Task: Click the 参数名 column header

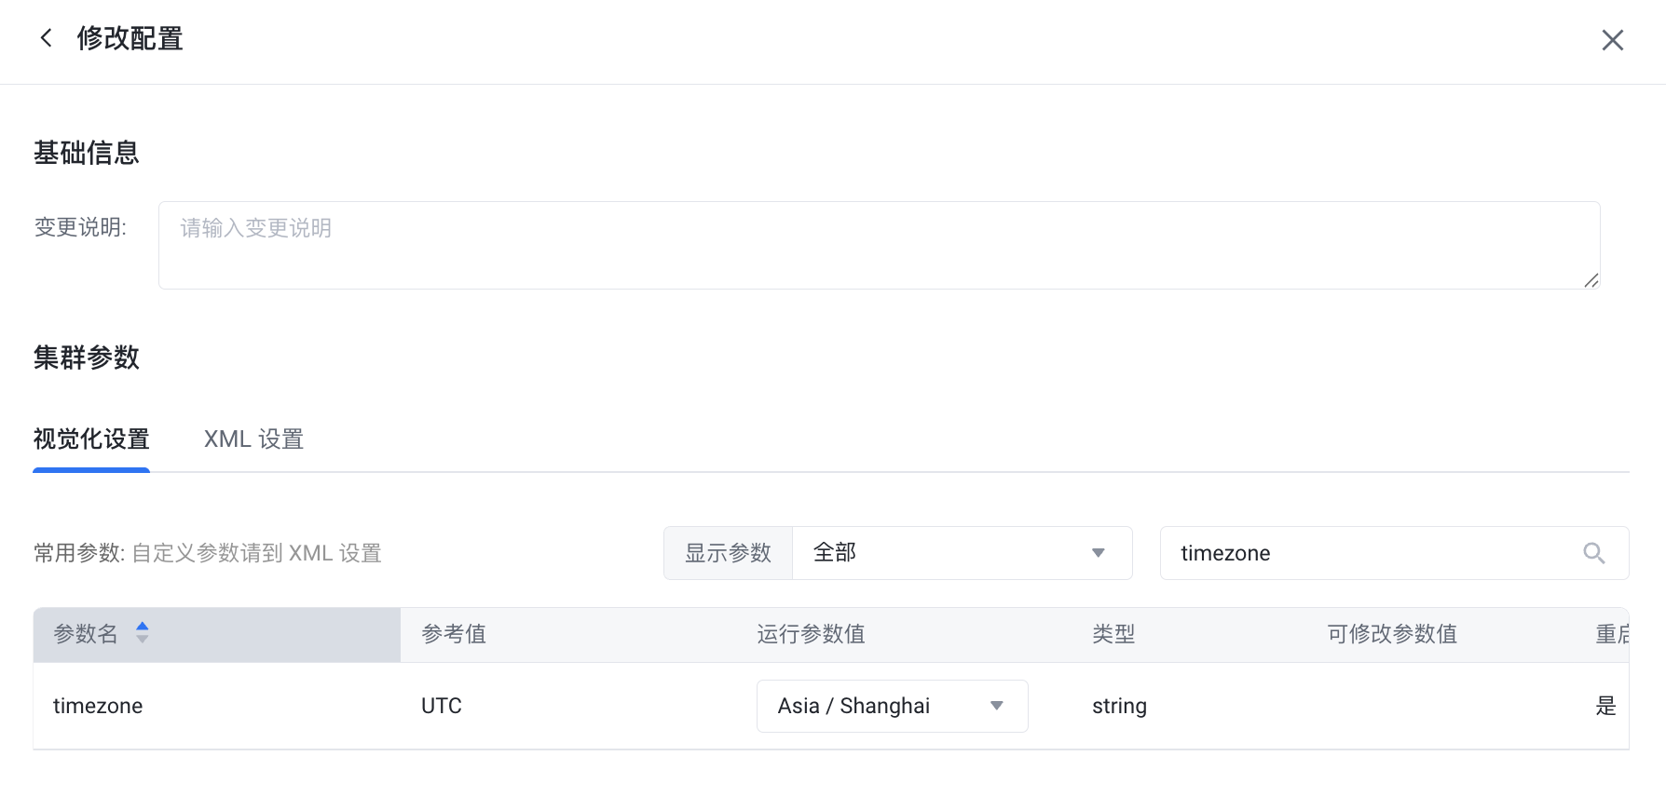Action: click(86, 634)
